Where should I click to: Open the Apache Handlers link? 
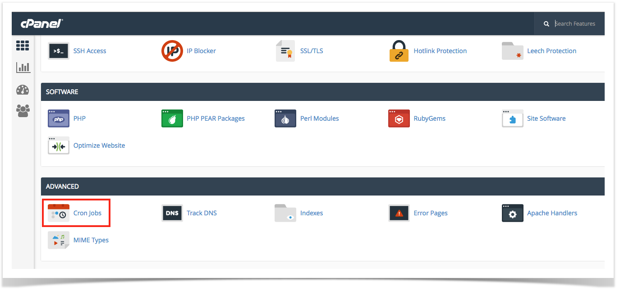coord(552,213)
